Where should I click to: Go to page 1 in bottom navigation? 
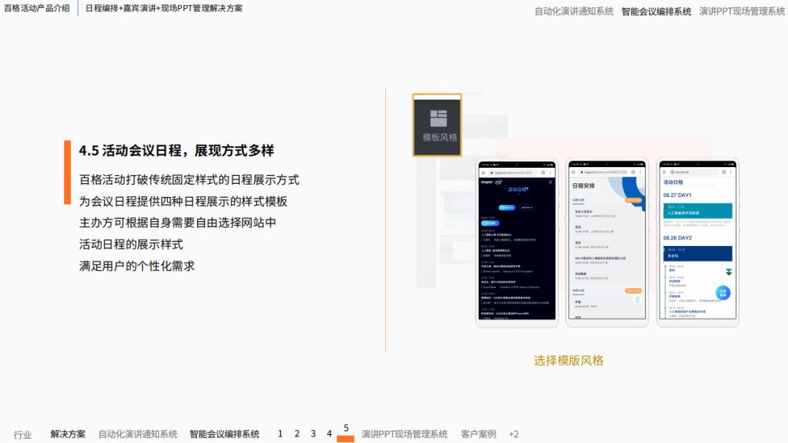click(x=280, y=434)
